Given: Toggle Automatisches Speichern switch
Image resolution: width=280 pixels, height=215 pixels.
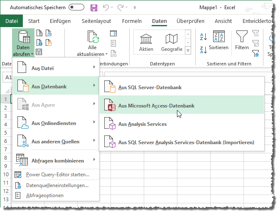Looking at the screenshot, I should coord(76,7).
